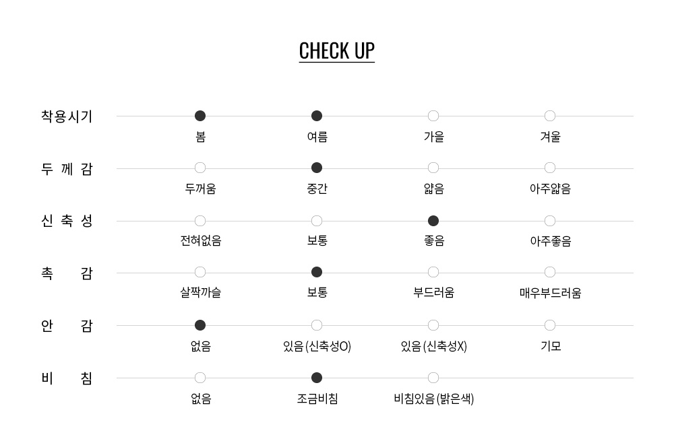This screenshot has width=674, height=445.
Task: Pick the 매우부드러움 texture dot
Action: 550,273
